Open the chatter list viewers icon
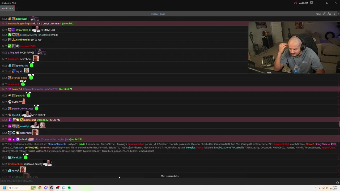The image size is (340, 191). 329,14
